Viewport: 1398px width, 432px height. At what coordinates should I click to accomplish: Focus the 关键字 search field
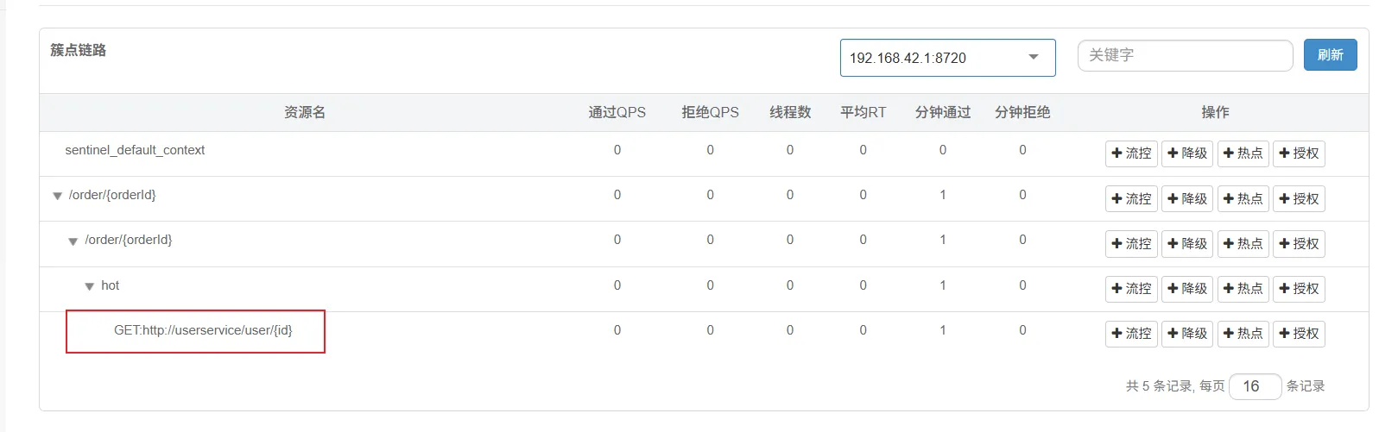[x=1185, y=55]
